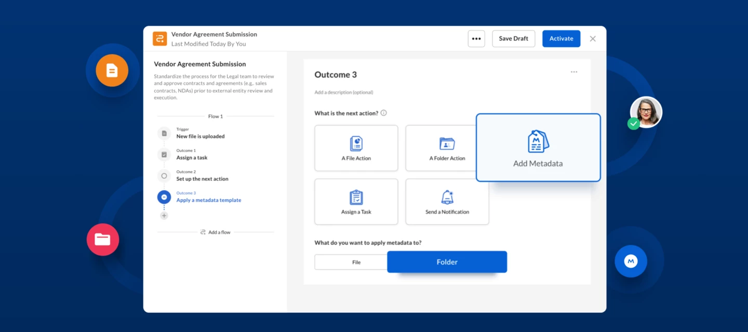This screenshot has width=748, height=332.
Task: Click Add a flow link
Action: click(x=216, y=232)
